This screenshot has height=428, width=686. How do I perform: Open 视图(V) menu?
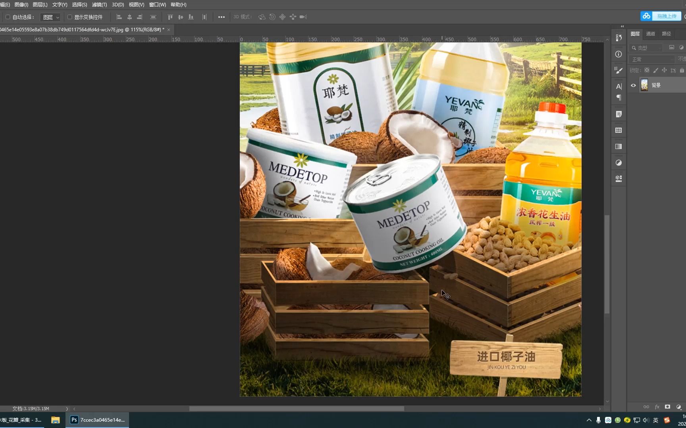coord(136,5)
